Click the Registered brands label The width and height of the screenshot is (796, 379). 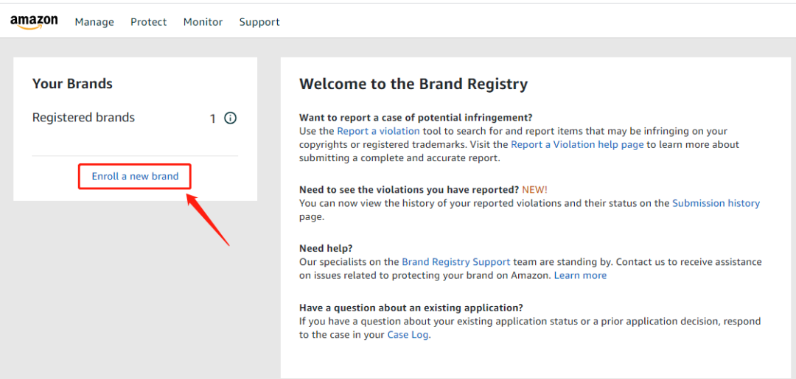coord(83,118)
